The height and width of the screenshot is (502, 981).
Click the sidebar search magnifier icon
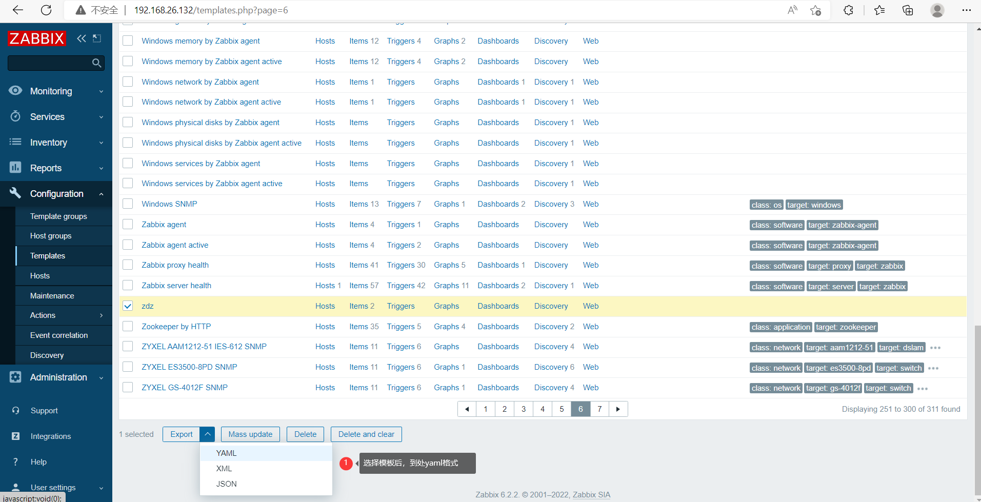(96, 63)
